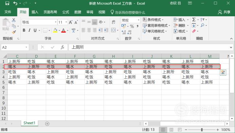Switch to Page Break Preview
Image resolution: width=235 pixels, height=133 pixels.
(x=180, y=130)
